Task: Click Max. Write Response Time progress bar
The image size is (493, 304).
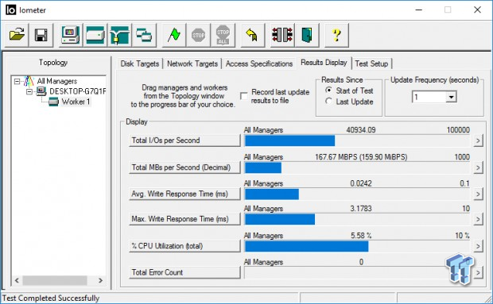Action: [357, 219]
